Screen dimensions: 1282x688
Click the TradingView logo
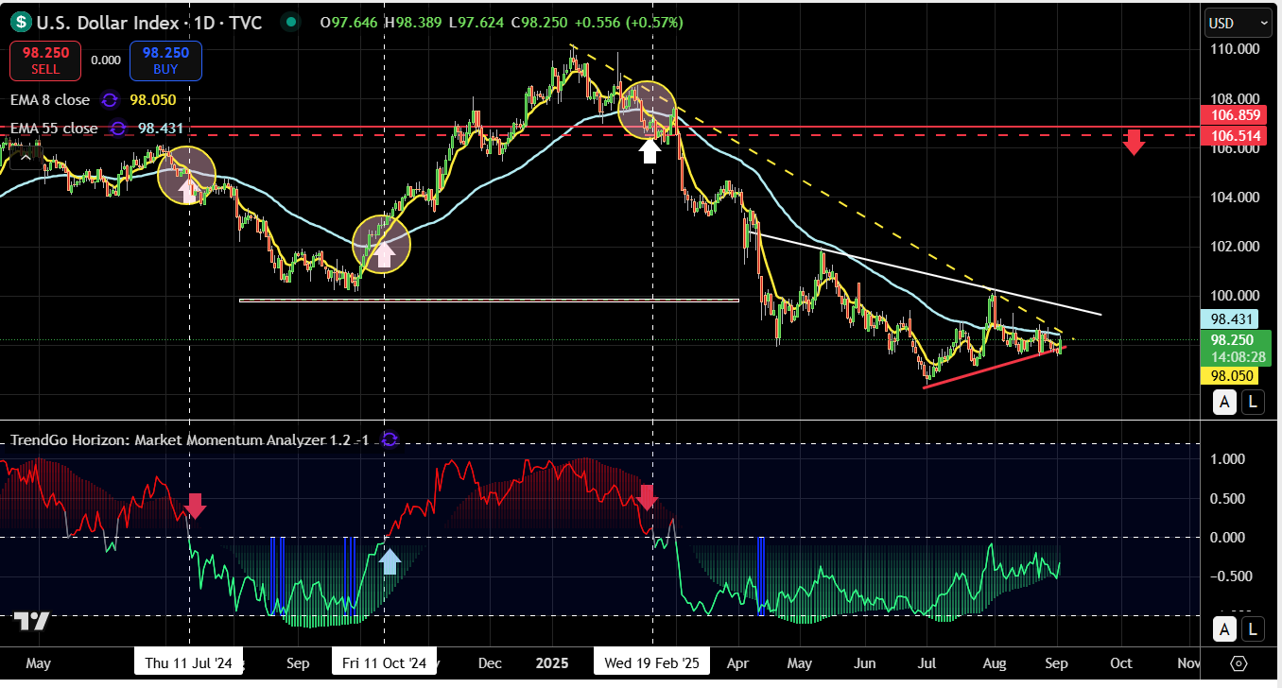coord(31,621)
